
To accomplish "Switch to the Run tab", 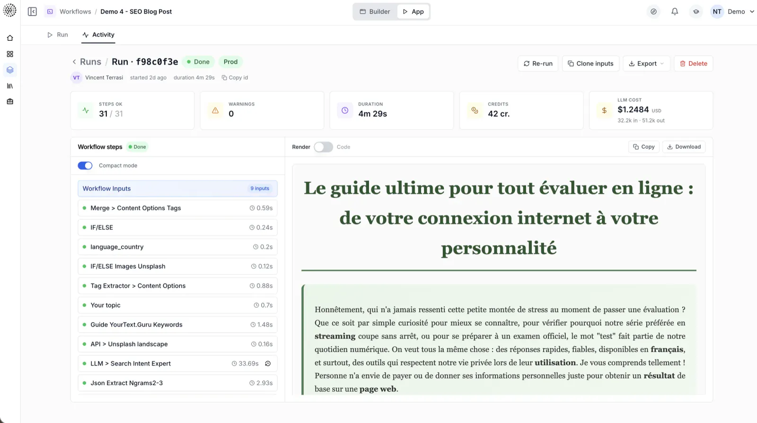I will click(x=58, y=35).
